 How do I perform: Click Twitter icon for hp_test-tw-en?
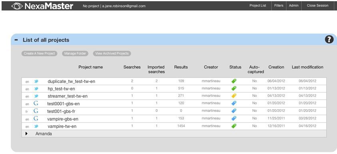pos(36,89)
